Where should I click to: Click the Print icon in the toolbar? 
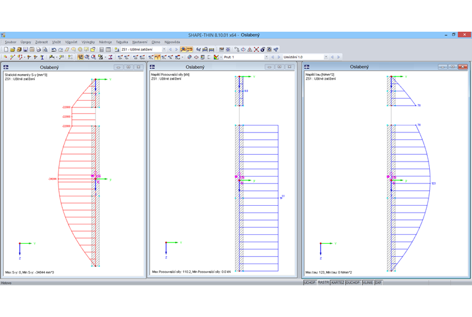point(39,50)
